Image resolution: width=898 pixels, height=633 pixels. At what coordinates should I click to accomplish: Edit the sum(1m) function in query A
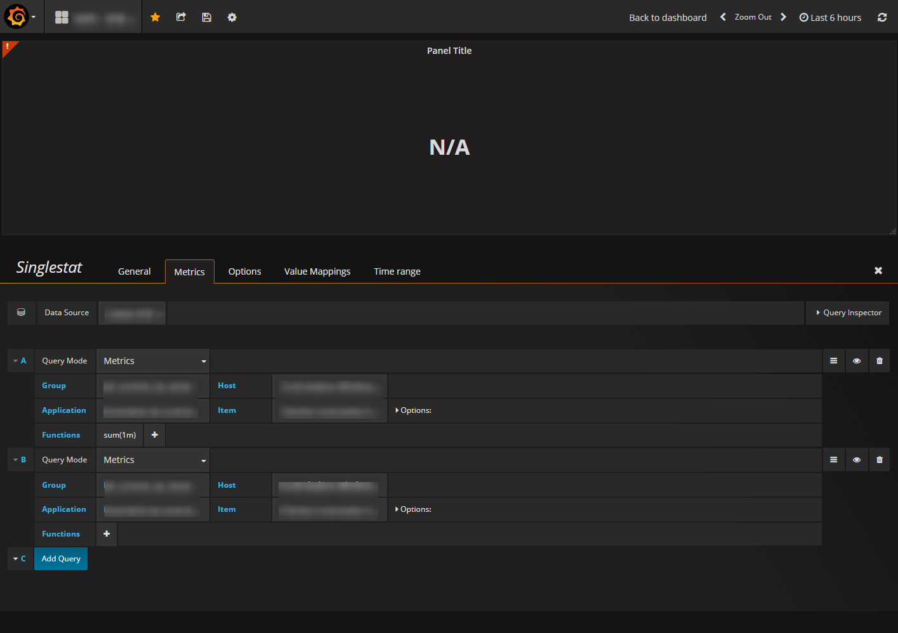click(120, 435)
